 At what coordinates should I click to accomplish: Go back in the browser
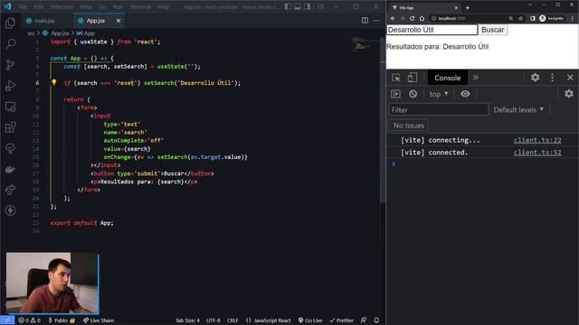(393, 18)
